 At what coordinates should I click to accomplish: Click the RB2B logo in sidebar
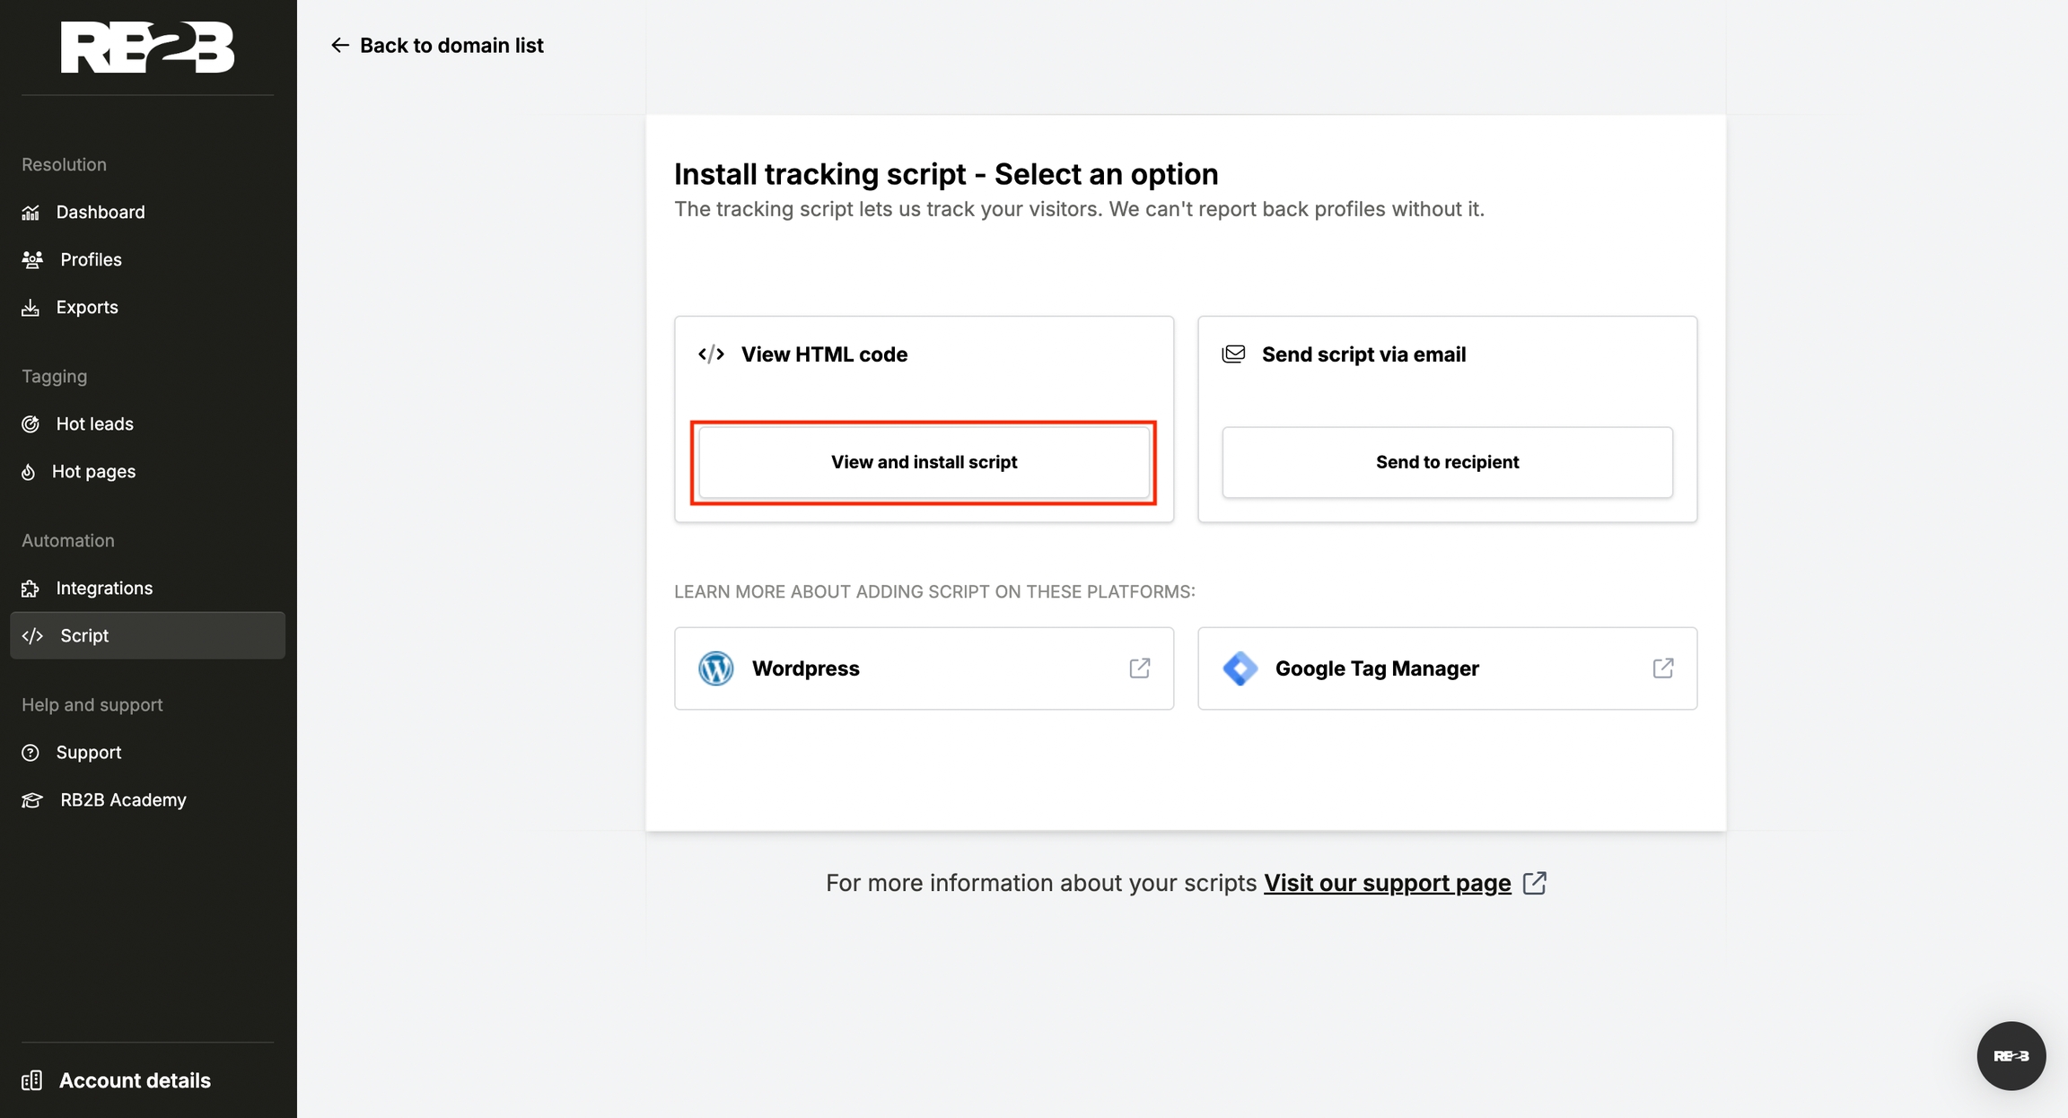tap(147, 48)
